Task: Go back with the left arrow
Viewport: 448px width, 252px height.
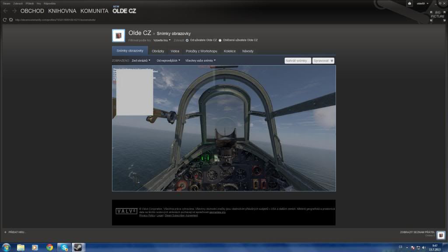Action: pos(5,11)
